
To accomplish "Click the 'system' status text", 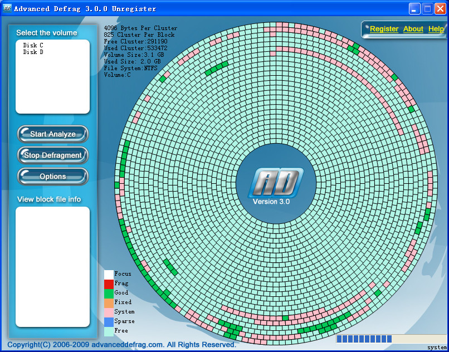I will point(437,348).
